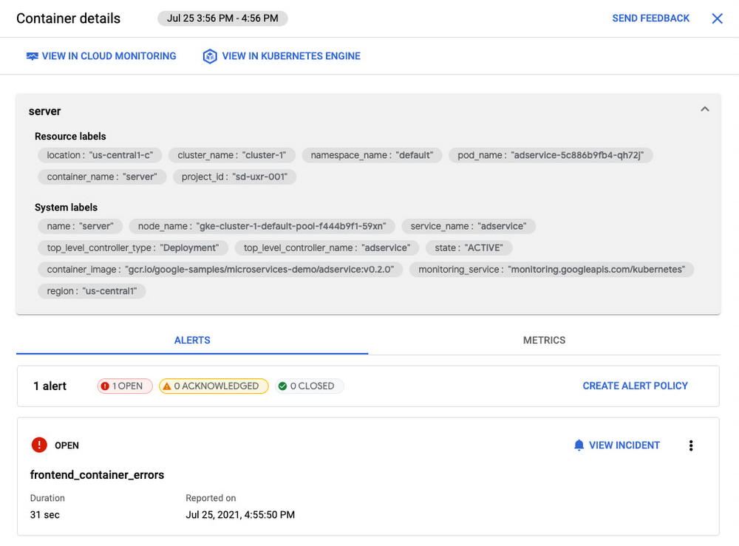This screenshot has height=546, width=739.
Task: Click the Container details title
Action: (68, 18)
